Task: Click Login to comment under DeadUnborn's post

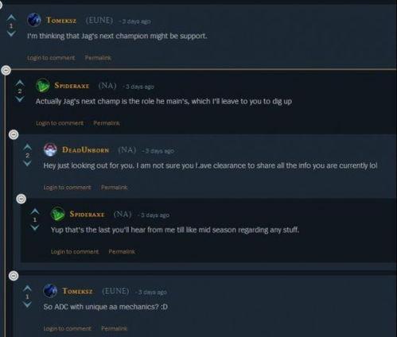Action: pyautogui.click(x=67, y=188)
